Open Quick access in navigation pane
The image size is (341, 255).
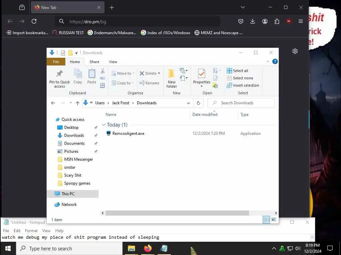click(x=73, y=120)
